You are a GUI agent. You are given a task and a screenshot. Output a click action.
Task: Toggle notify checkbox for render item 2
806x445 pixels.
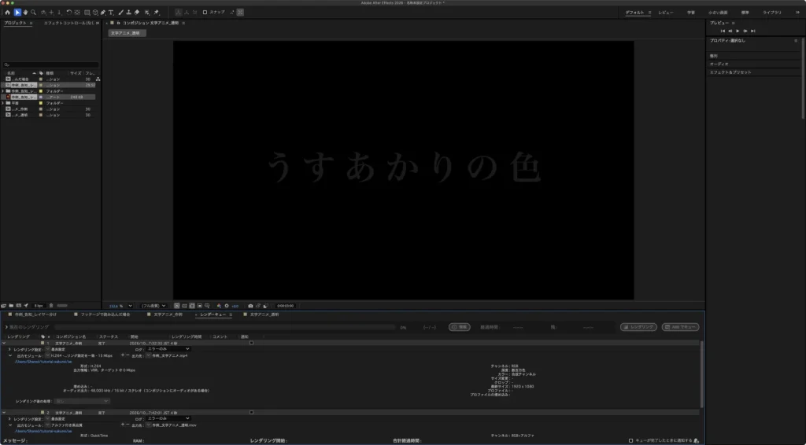251,412
